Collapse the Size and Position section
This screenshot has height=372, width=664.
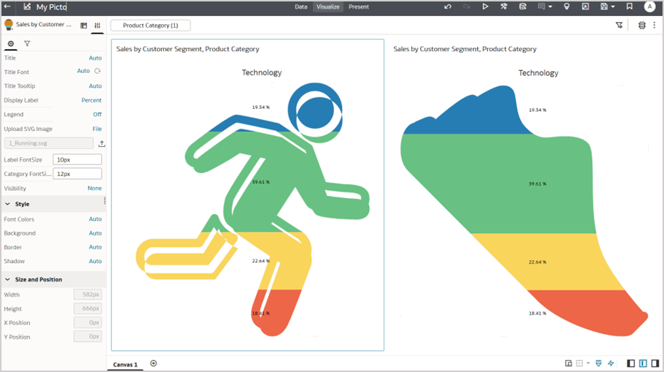tap(7, 279)
